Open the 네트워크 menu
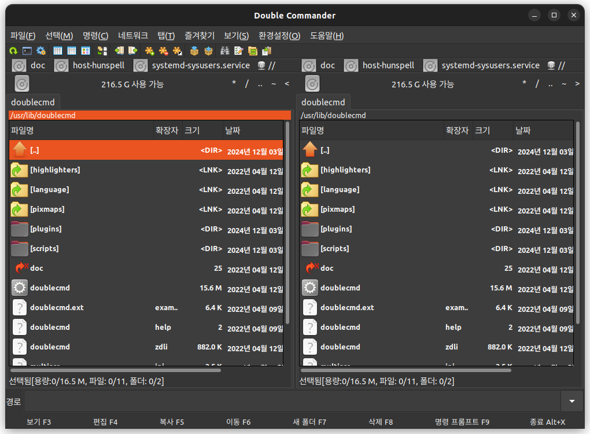Viewport: 590px width, 434px height. tap(133, 36)
